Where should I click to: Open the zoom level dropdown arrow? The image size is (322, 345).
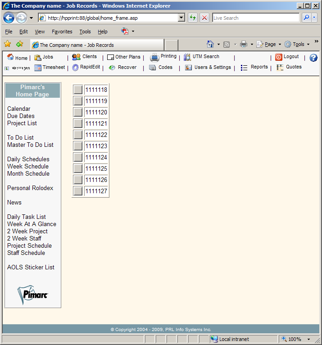pos(308,339)
